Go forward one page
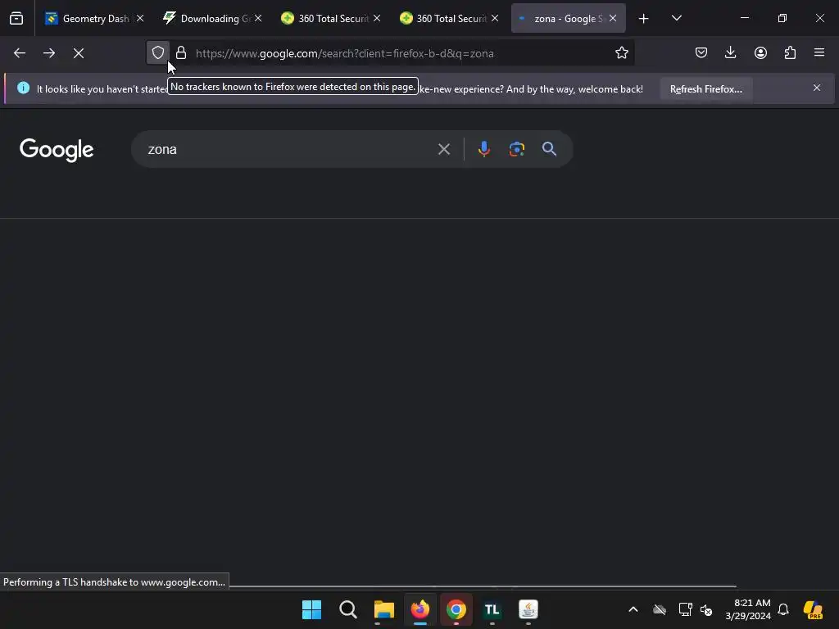This screenshot has height=629, width=839. pyautogui.click(x=49, y=53)
